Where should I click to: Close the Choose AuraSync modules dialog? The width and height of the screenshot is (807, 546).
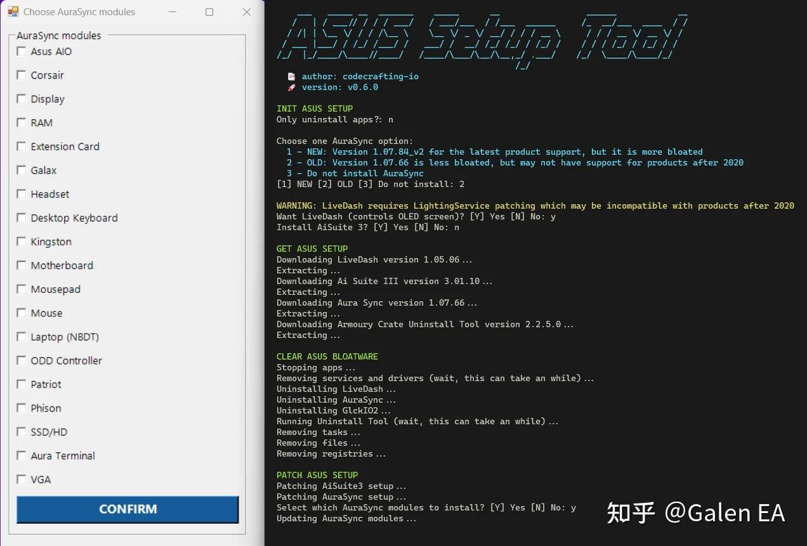point(247,12)
